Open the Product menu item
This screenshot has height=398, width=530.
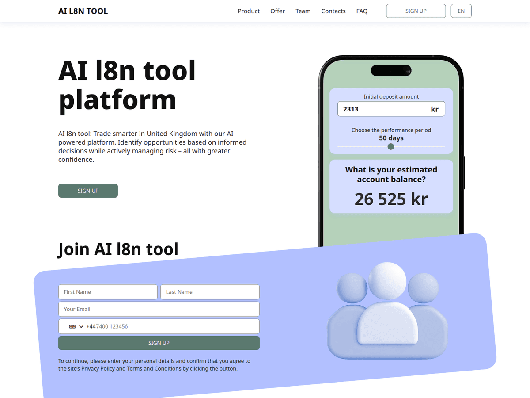coord(249,11)
